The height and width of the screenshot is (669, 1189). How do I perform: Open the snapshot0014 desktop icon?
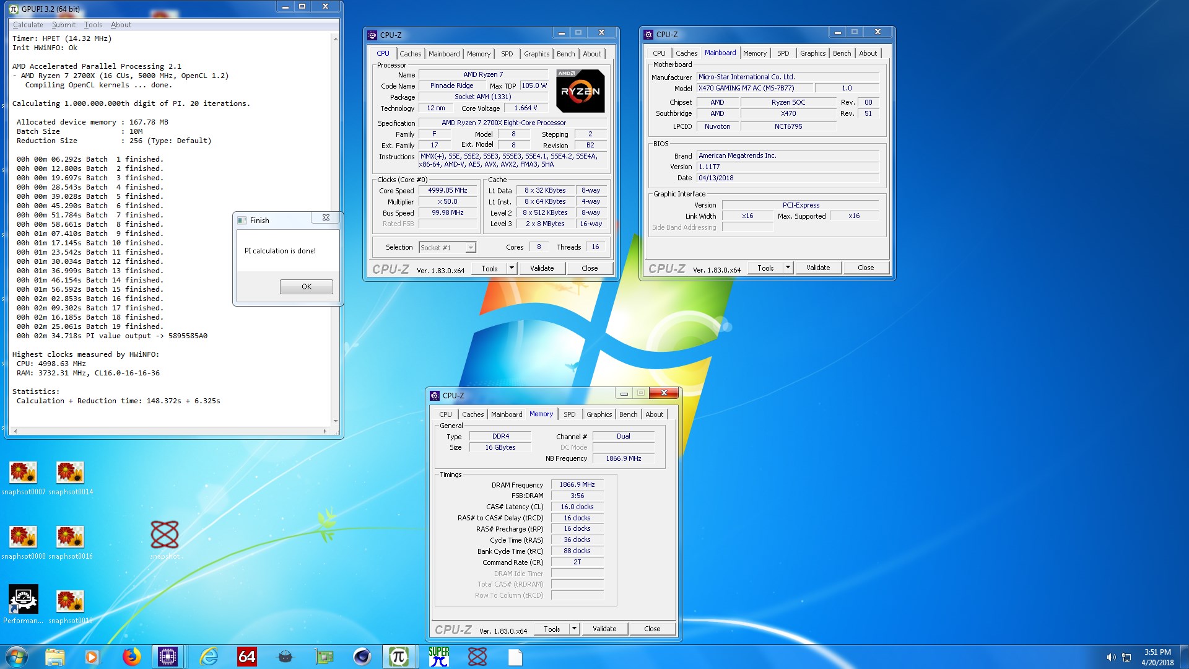71,478
